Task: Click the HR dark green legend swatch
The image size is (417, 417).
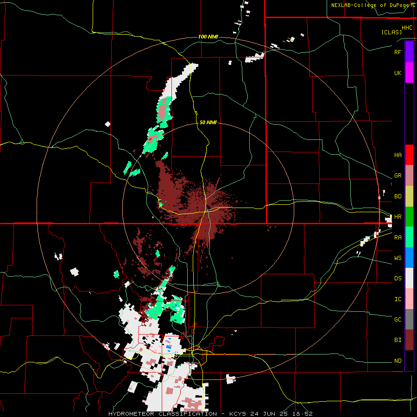Action: tap(409, 217)
